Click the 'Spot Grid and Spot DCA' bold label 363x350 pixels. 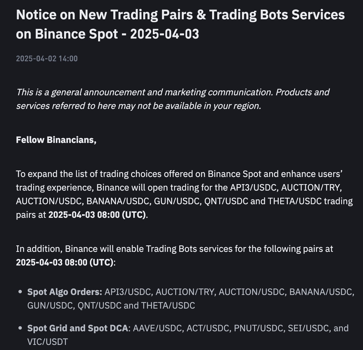click(x=78, y=328)
